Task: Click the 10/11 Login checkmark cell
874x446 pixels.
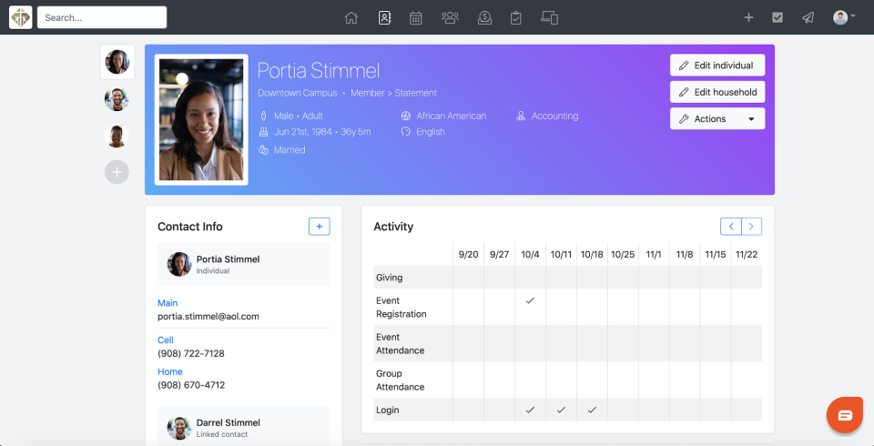Action: [561, 411]
